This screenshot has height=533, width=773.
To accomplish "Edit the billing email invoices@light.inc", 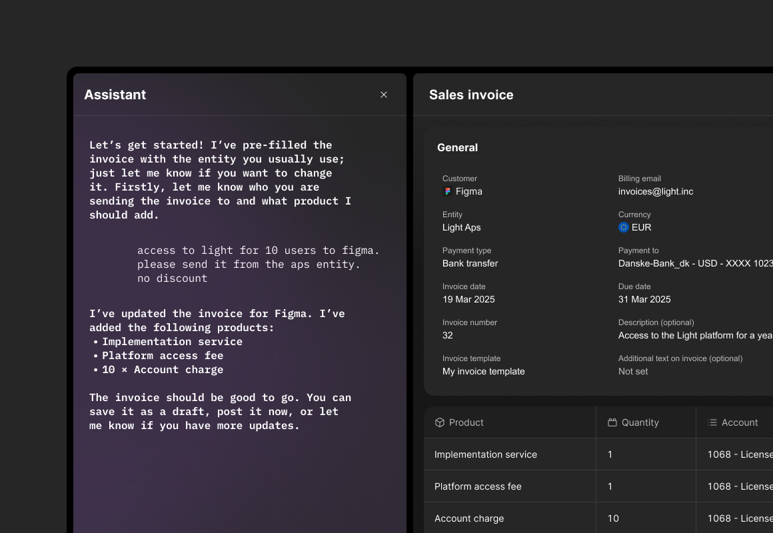I will click(656, 192).
